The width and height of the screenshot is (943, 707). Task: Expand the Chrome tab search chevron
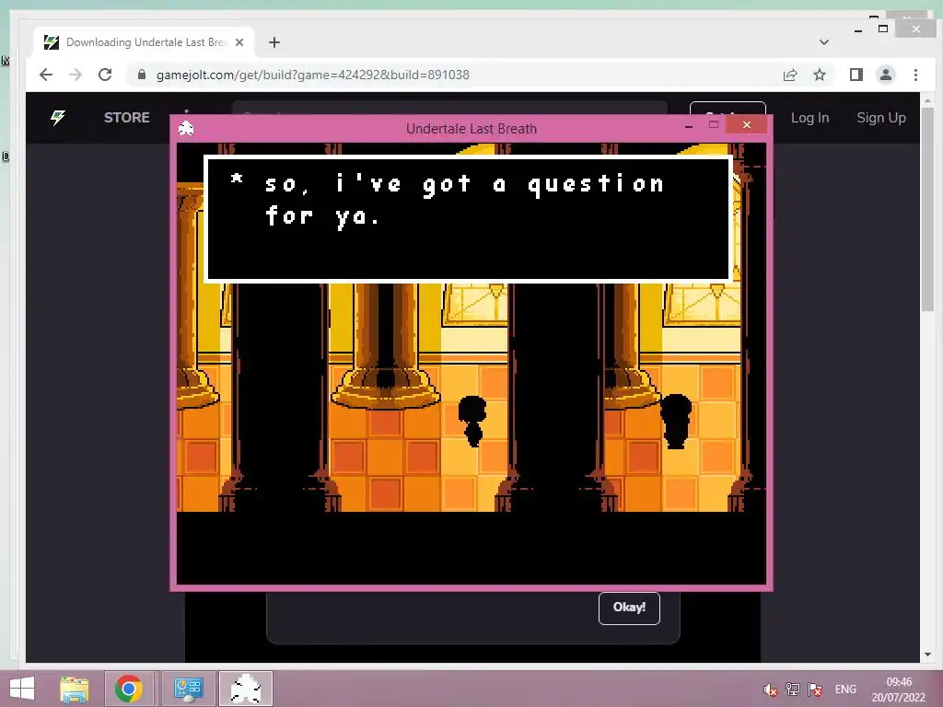click(824, 42)
